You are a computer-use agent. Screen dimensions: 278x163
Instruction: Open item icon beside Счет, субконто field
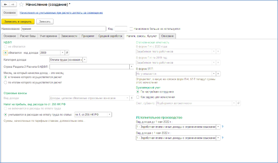(238, 103)
